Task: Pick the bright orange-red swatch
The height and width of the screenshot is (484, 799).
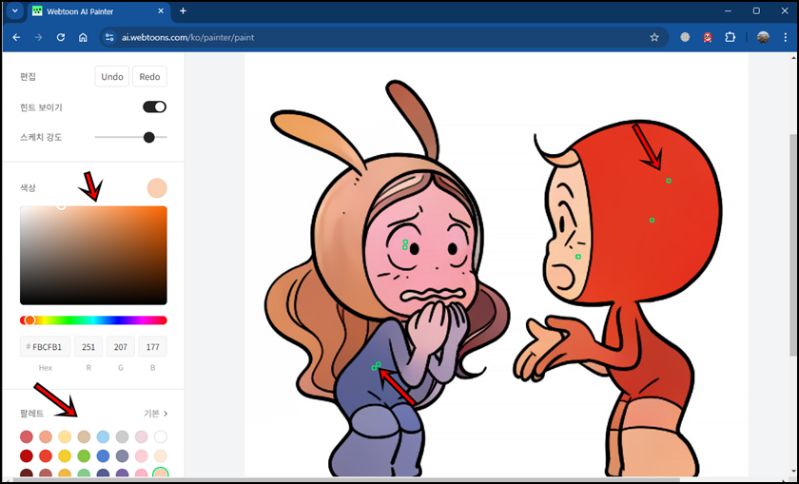Action: pos(46,456)
